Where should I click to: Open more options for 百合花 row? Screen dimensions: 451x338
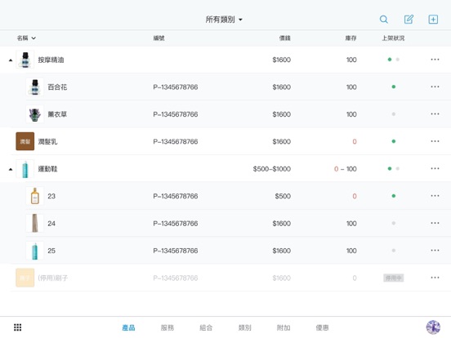[x=435, y=87]
